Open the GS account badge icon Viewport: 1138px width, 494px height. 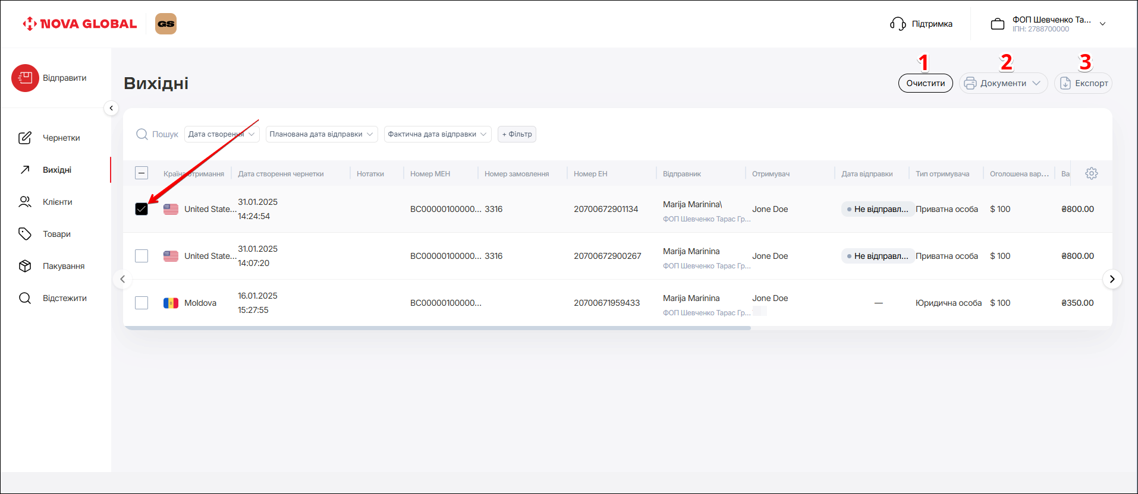(166, 24)
